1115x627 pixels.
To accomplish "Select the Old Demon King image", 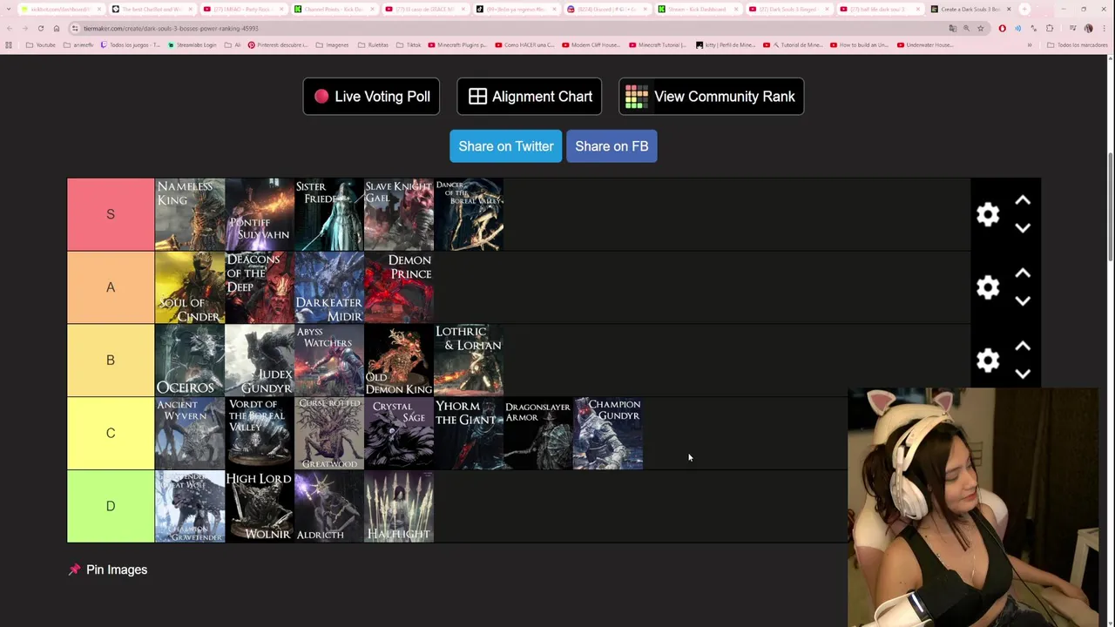I will point(399,361).
